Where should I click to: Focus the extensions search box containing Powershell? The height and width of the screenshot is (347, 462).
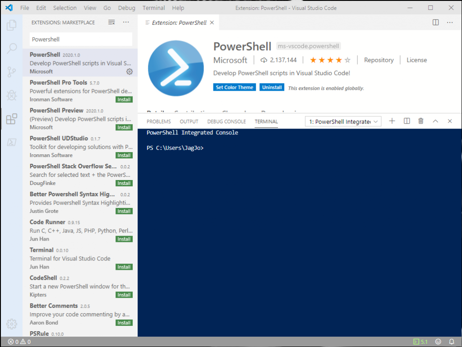coord(81,39)
